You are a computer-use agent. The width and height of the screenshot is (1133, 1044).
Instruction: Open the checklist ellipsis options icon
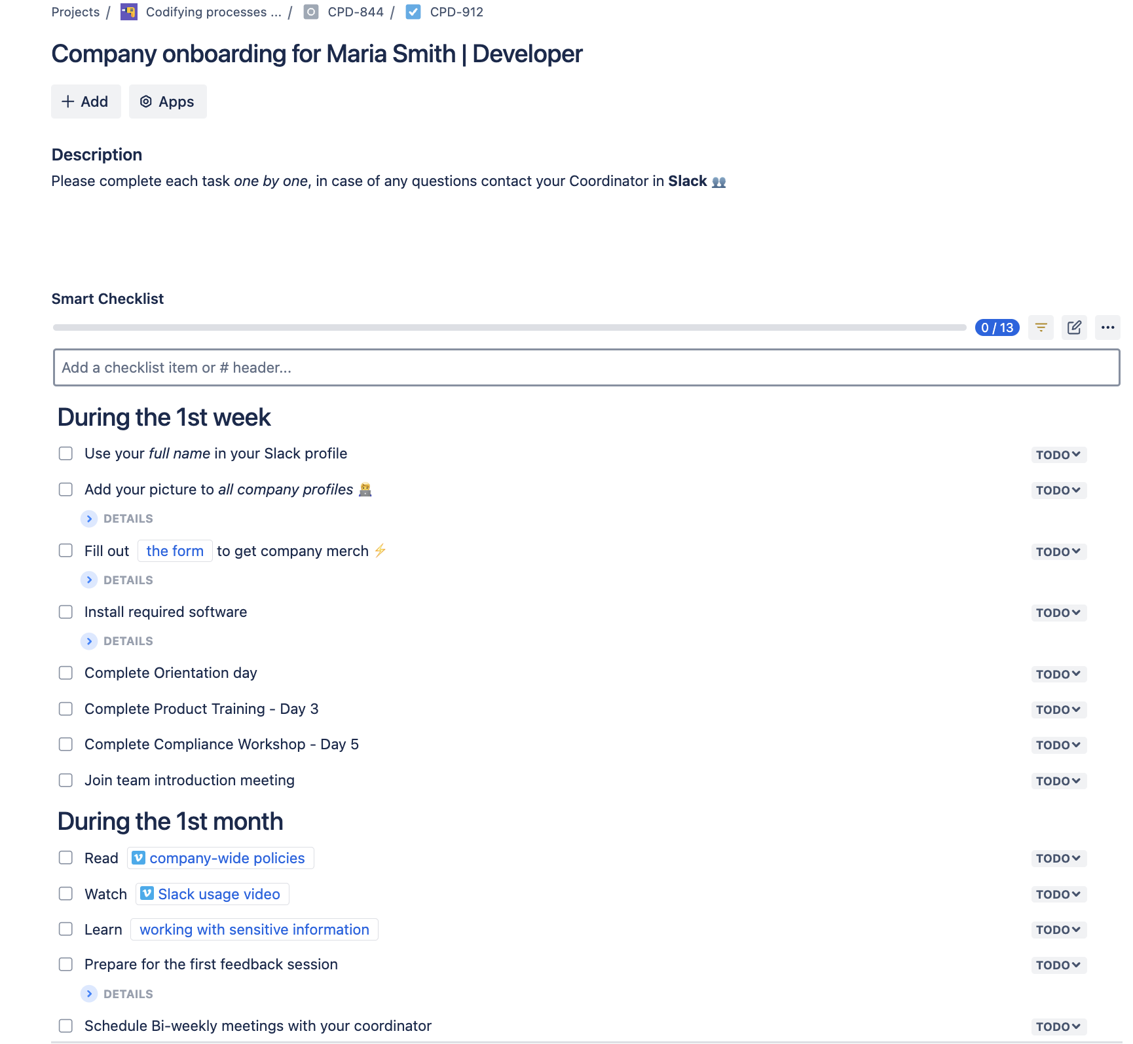click(x=1107, y=327)
